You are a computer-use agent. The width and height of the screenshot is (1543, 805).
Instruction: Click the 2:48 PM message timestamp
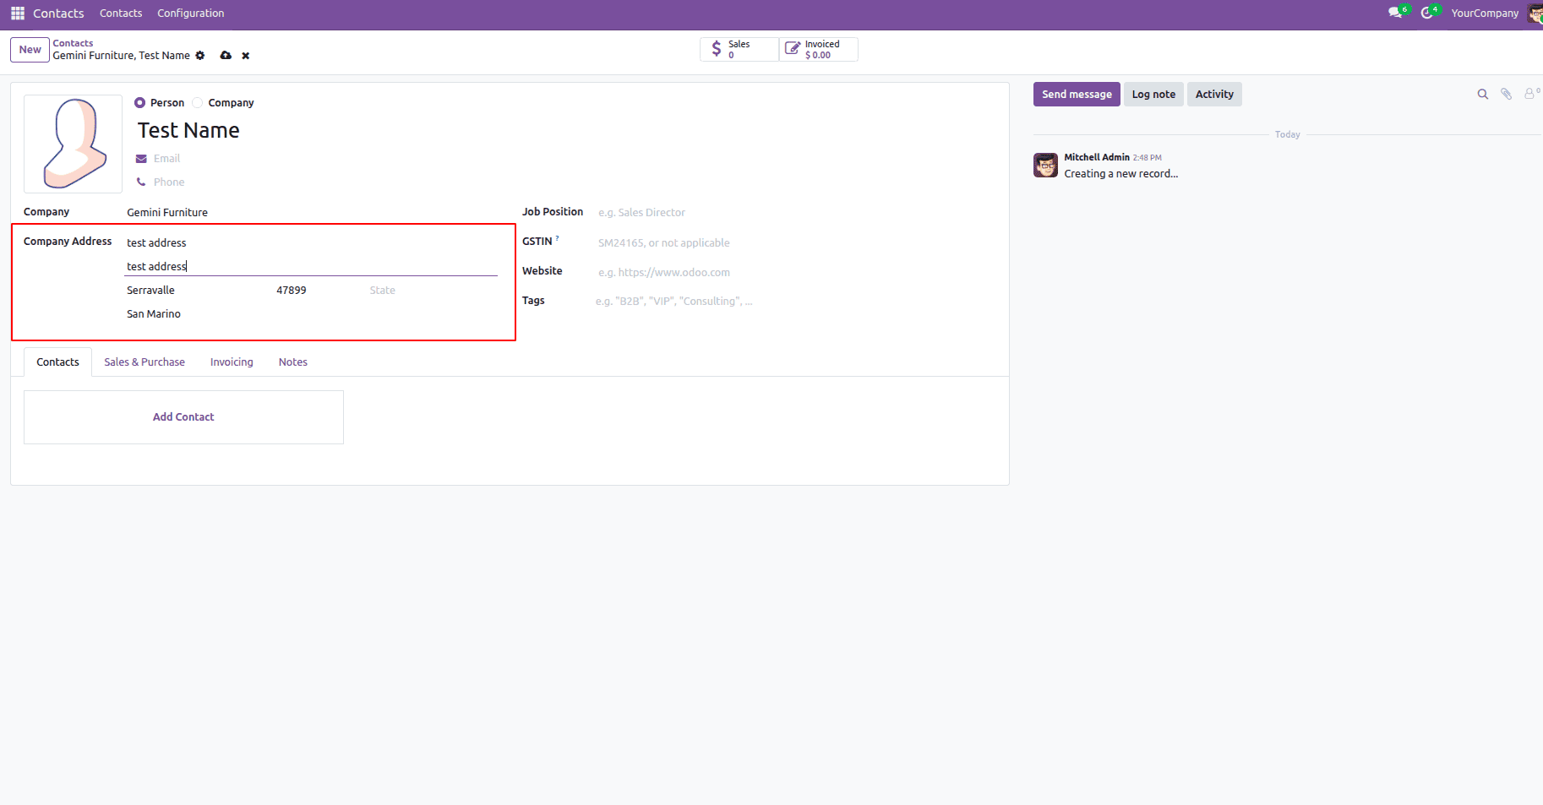pos(1148,158)
